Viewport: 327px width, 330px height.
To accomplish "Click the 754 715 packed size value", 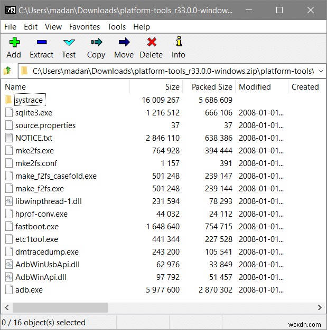I will [219, 227].
